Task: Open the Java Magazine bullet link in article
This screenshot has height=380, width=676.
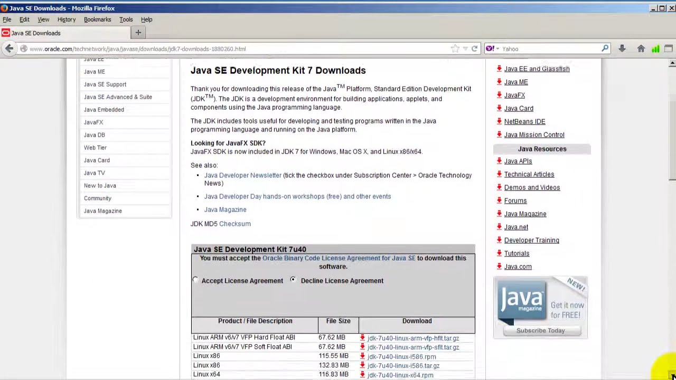Action: [x=225, y=210]
